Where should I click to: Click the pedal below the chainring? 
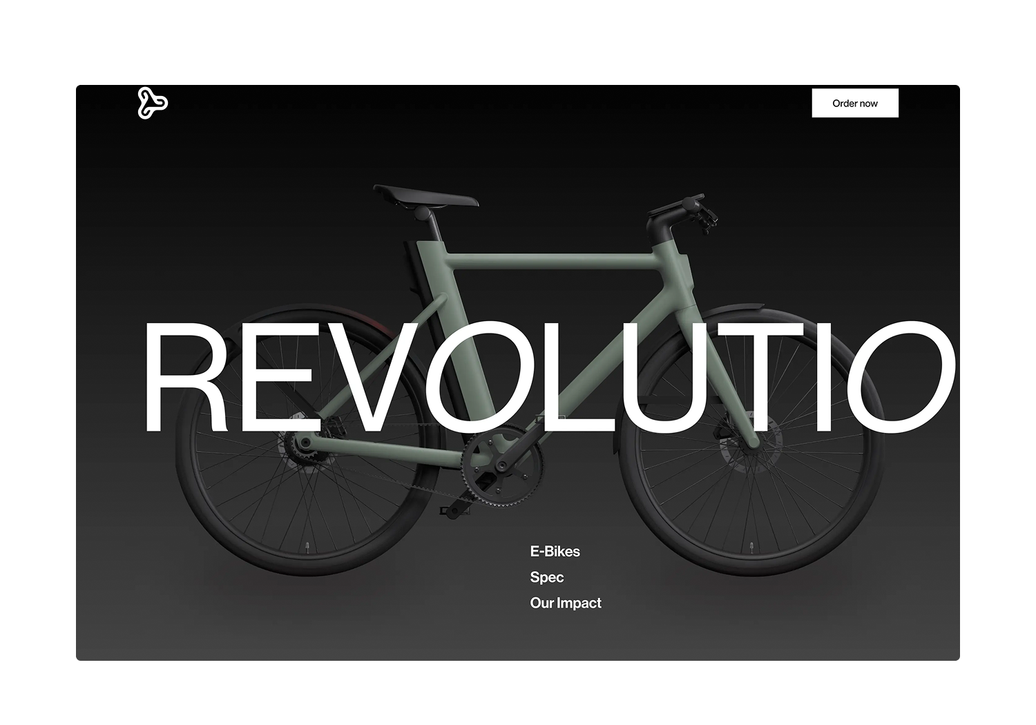453,512
